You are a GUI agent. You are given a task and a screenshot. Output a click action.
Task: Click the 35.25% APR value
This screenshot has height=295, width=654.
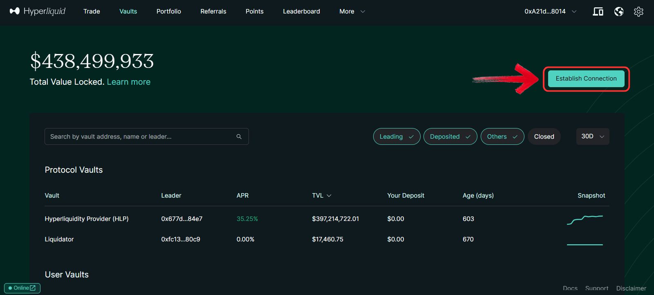point(247,219)
